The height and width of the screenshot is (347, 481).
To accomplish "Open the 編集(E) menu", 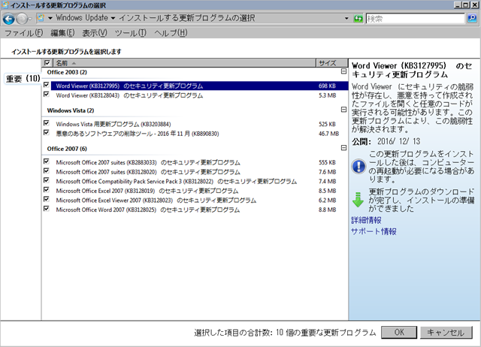I will point(62,33).
